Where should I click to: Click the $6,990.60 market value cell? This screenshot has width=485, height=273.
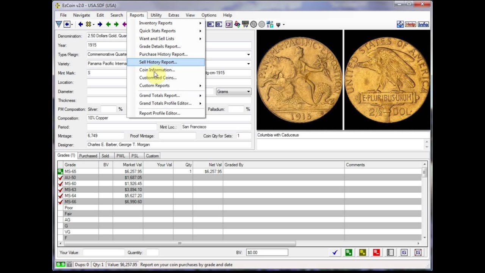click(x=128, y=202)
